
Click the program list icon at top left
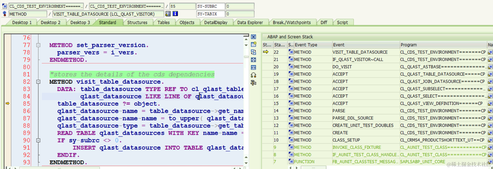click(4, 6)
